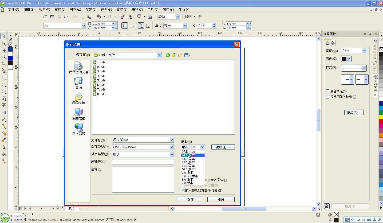Select the Polygon tool
The image size is (383, 223).
[4, 92]
